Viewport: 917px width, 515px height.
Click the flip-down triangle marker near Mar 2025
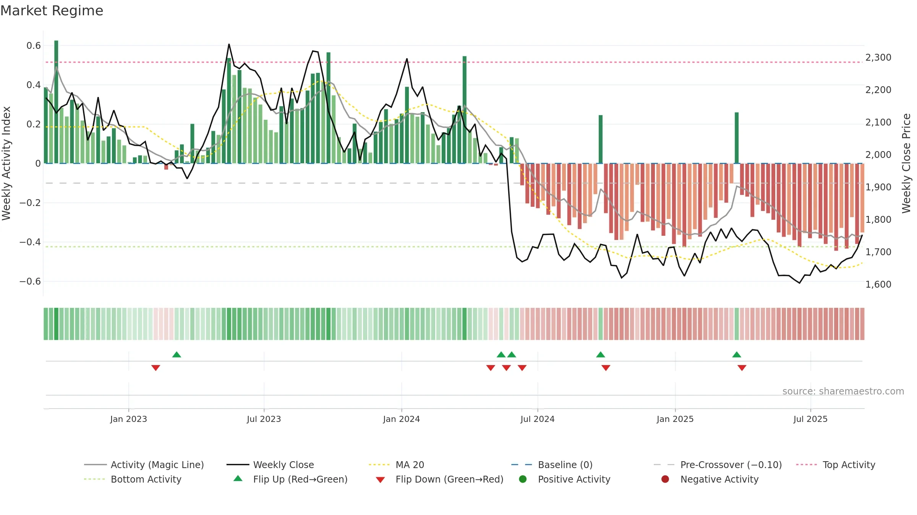(x=742, y=368)
